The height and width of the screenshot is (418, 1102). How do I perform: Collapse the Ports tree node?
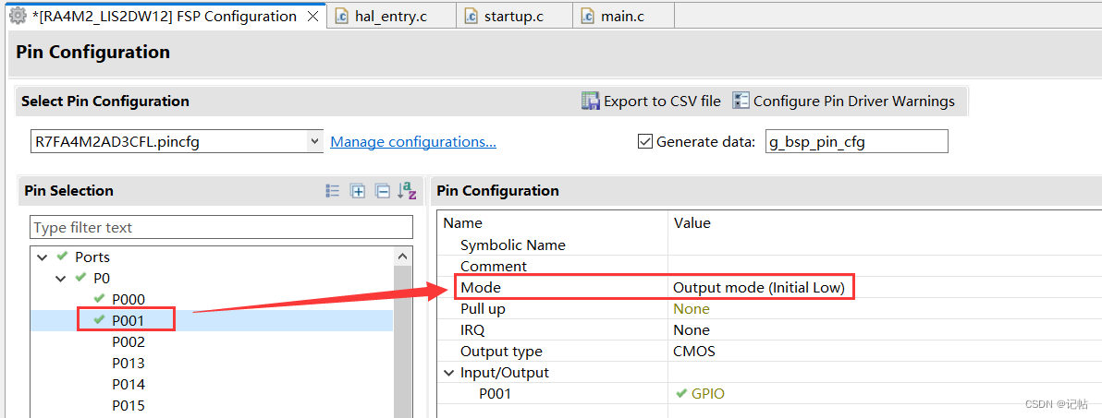click(42, 257)
